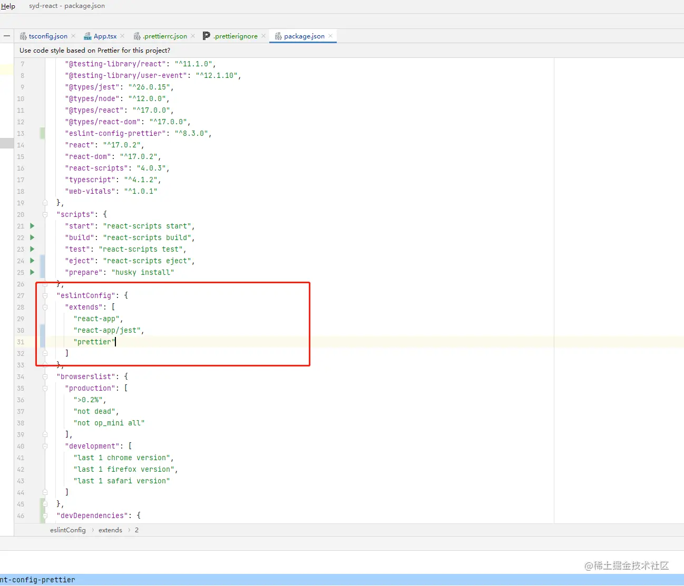Click fold end marker on line 19
The height and width of the screenshot is (586, 684).
[45, 203]
